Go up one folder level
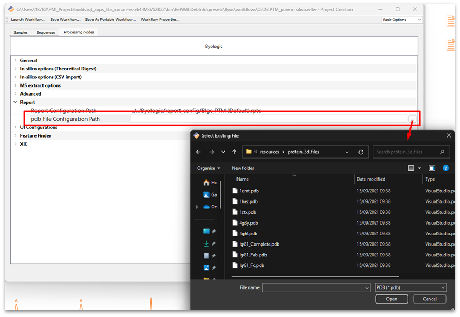This screenshot has height=317, width=460. 234,152
